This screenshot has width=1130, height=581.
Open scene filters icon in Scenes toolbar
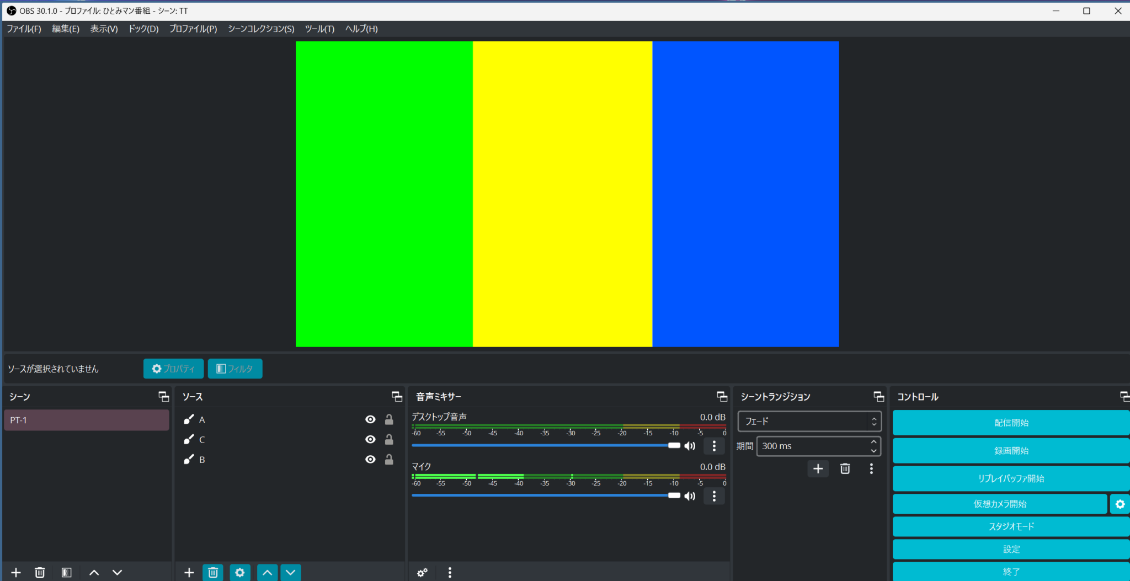[66, 572]
